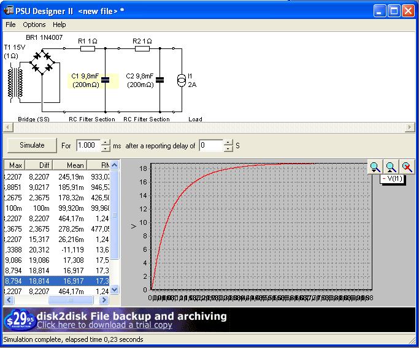Viewport: 419px width, 348px height.
Task: Increase reporting delay with up arrow
Action: pos(228,142)
